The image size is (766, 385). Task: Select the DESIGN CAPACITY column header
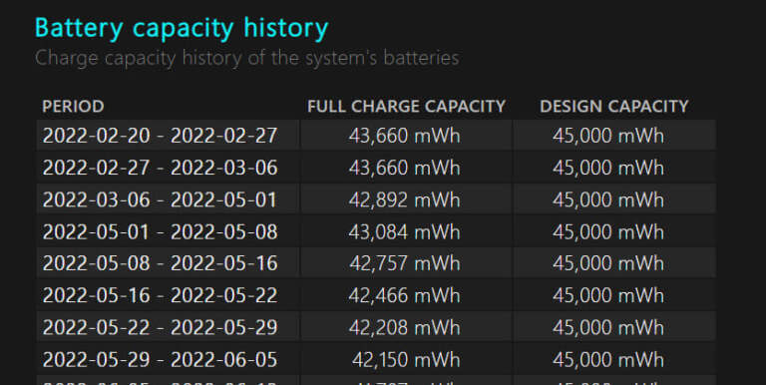click(614, 106)
